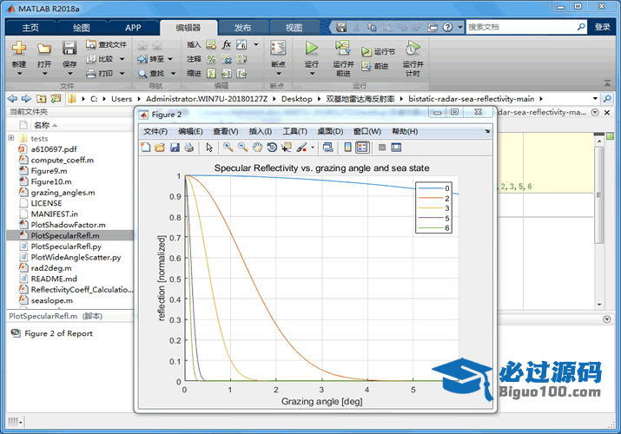Click the Link Plot icon in Figure 2
This screenshot has width=621, height=434.
327,148
